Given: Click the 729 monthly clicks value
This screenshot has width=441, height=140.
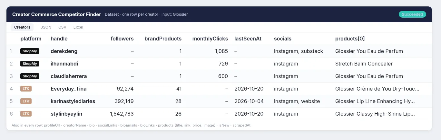Looking at the screenshot, I should pyautogui.click(x=223, y=64).
